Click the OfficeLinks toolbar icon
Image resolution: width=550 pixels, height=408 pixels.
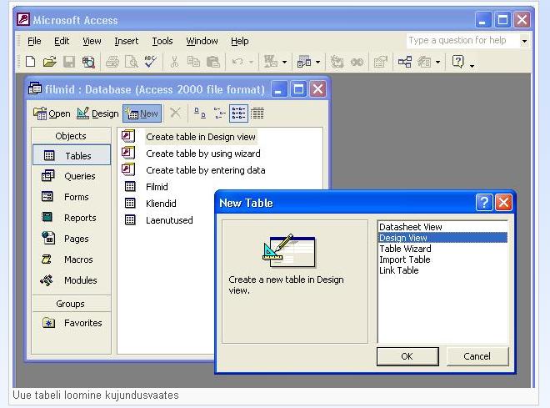tap(271, 62)
